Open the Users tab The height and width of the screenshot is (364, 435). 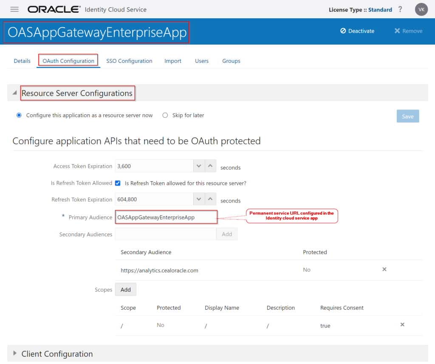[201, 61]
